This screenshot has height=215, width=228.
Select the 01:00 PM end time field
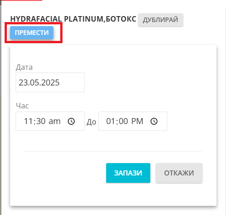pyautogui.click(x=133, y=121)
